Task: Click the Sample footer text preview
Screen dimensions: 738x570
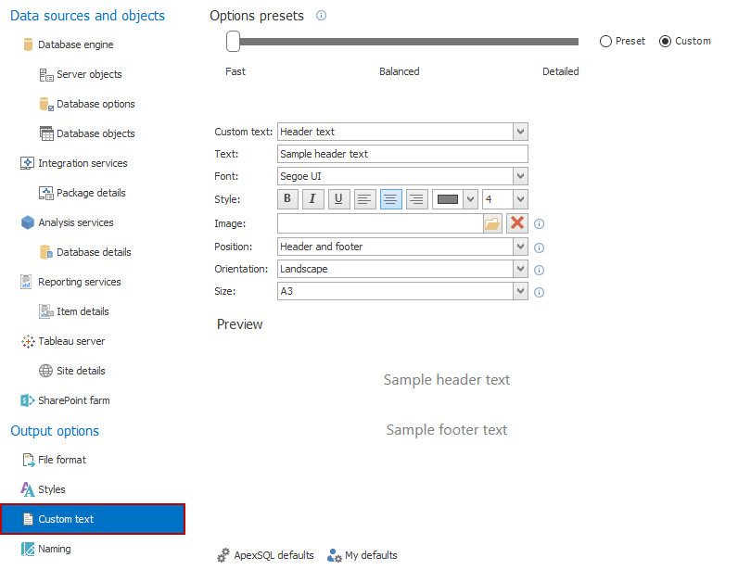Action: pos(447,430)
